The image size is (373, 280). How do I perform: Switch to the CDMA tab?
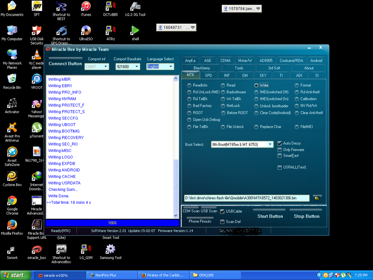point(225,61)
